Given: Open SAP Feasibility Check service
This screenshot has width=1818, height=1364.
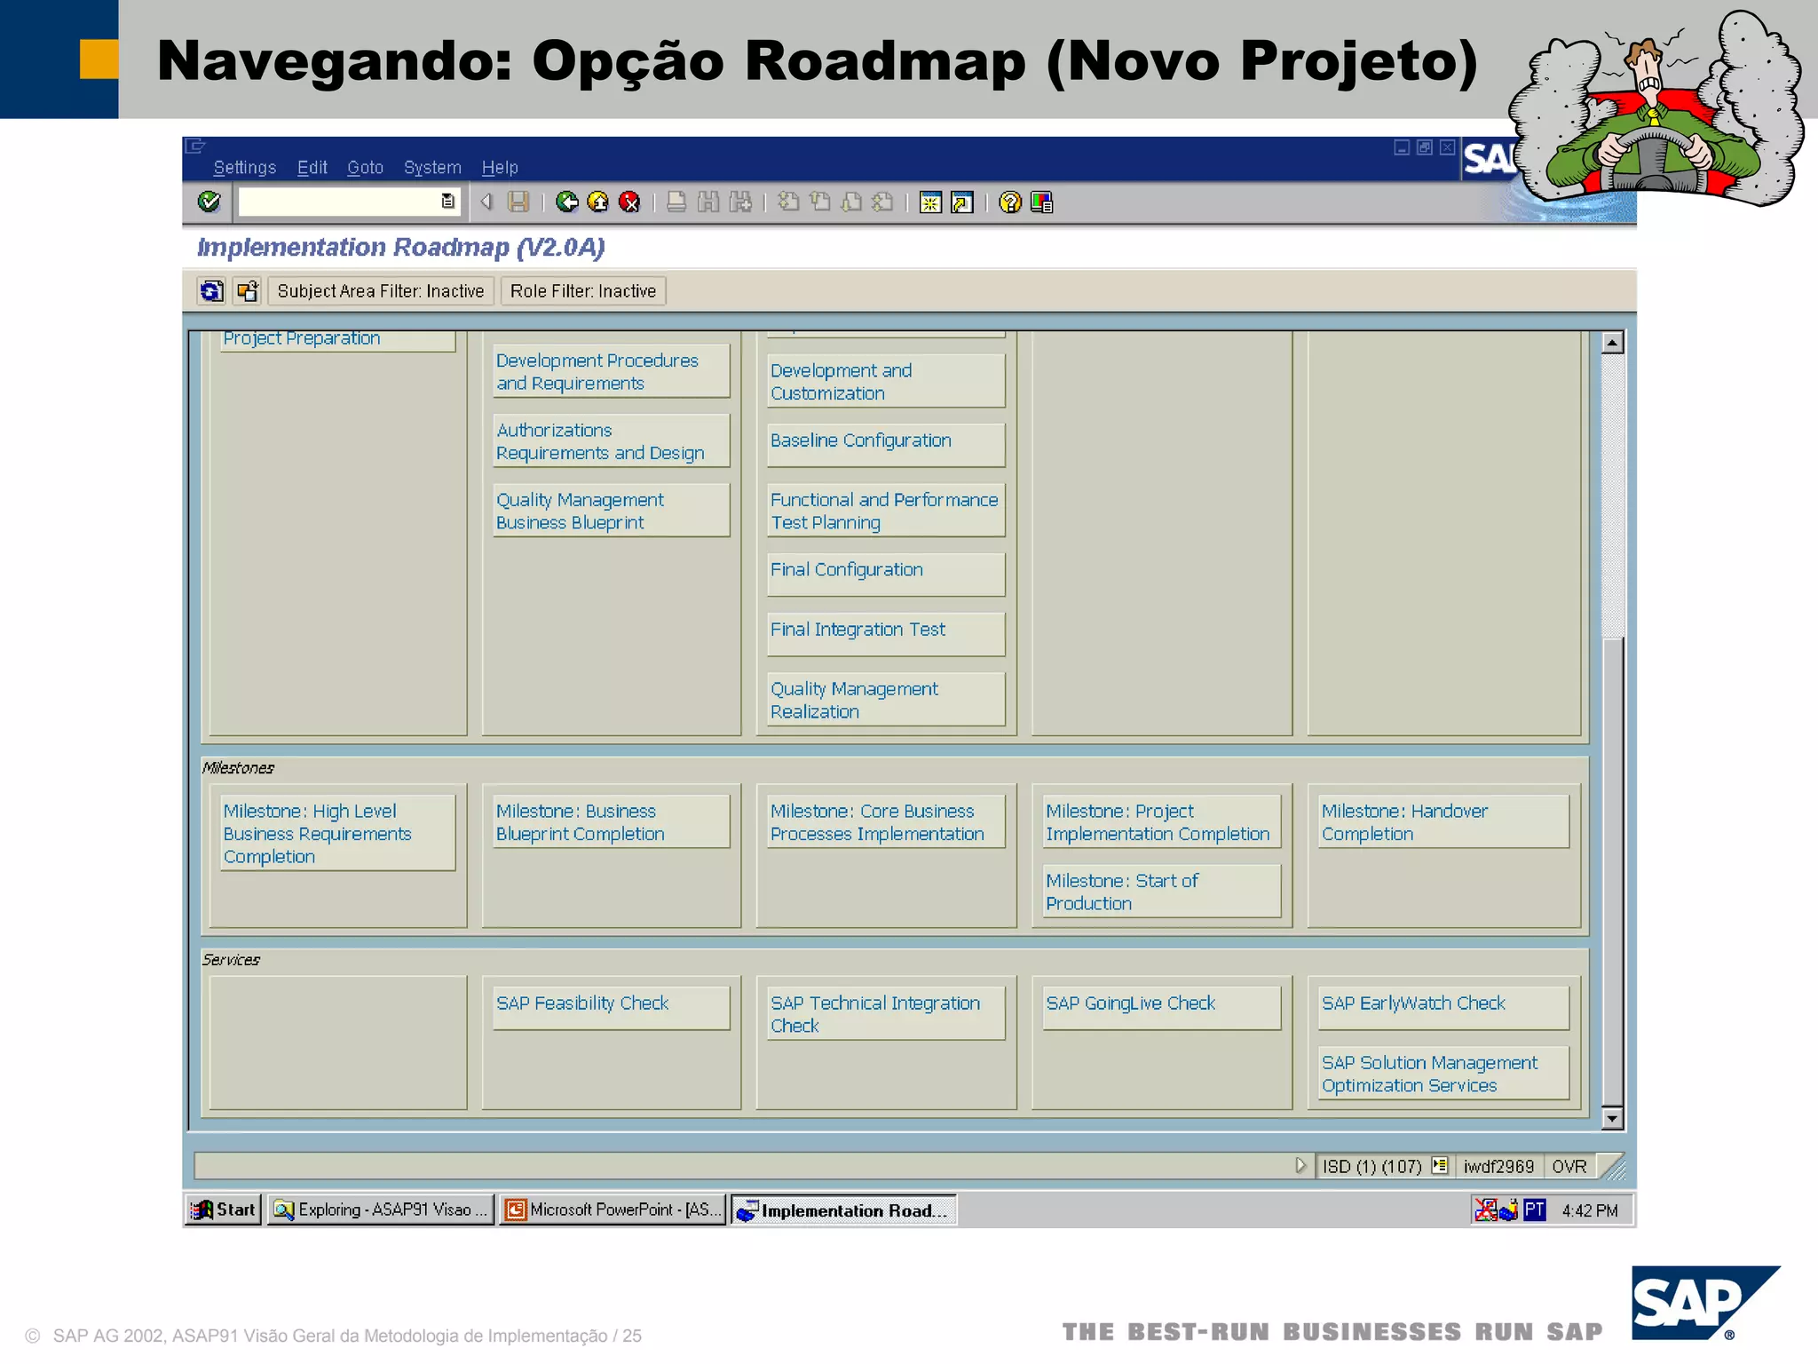Looking at the screenshot, I should click(611, 1008).
